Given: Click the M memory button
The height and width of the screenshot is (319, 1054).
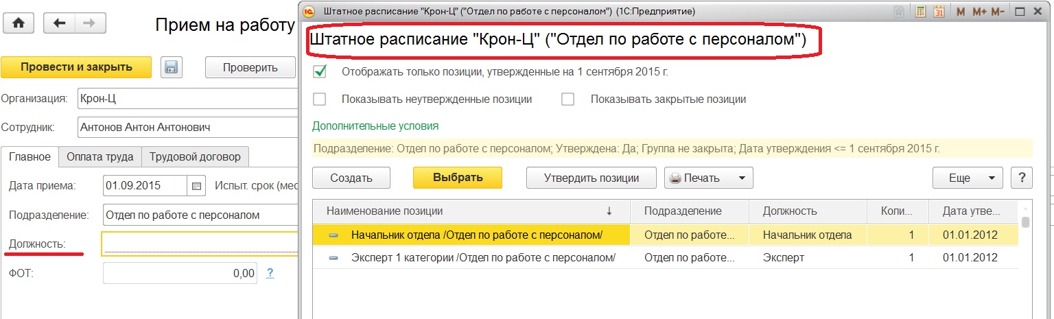Looking at the screenshot, I should point(960,12).
